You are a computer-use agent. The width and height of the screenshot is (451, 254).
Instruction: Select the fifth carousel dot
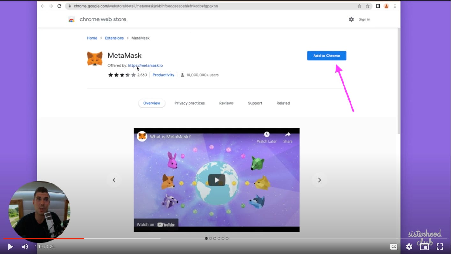click(x=223, y=238)
